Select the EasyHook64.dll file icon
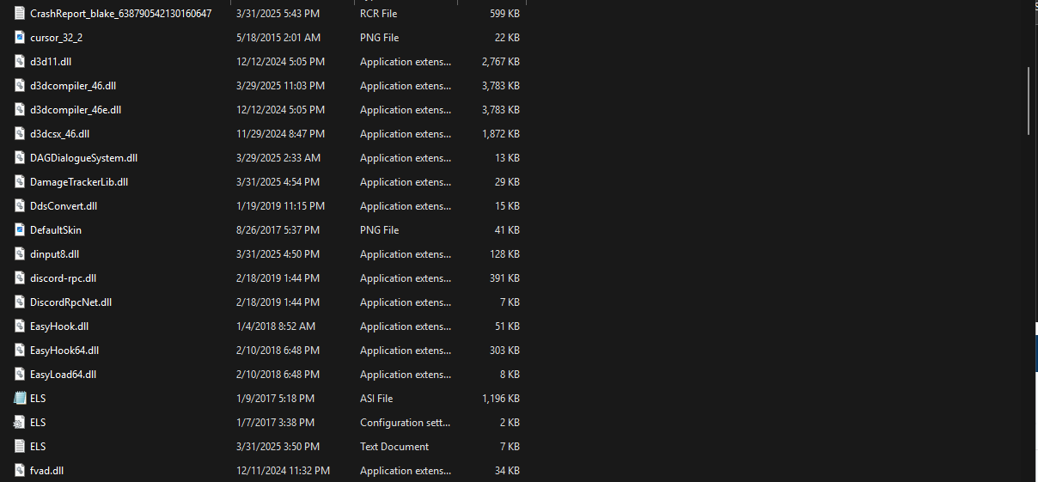 coord(20,351)
